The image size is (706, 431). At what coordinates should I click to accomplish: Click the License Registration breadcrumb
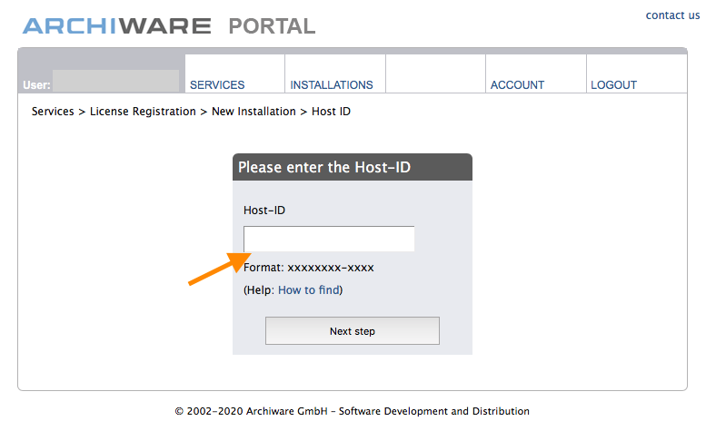point(143,112)
